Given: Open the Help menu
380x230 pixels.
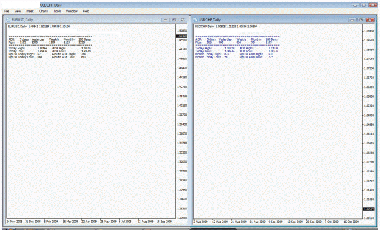Looking at the screenshot, I should tap(86, 11).
